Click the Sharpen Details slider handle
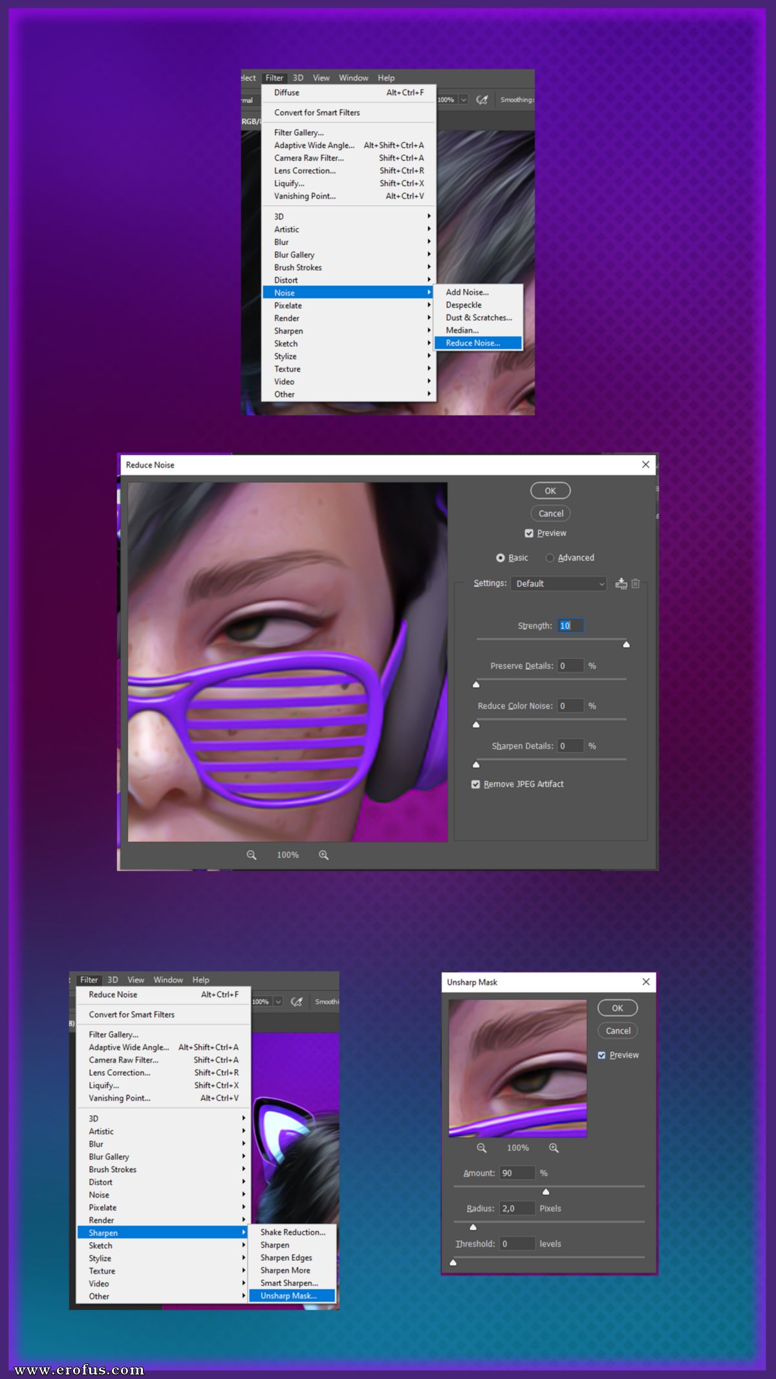The height and width of the screenshot is (1379, 776). [477, 765]
